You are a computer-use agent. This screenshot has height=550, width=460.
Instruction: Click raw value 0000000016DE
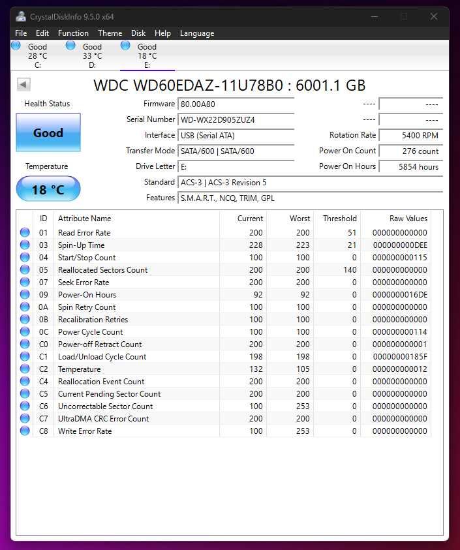[x=400, y=295]
